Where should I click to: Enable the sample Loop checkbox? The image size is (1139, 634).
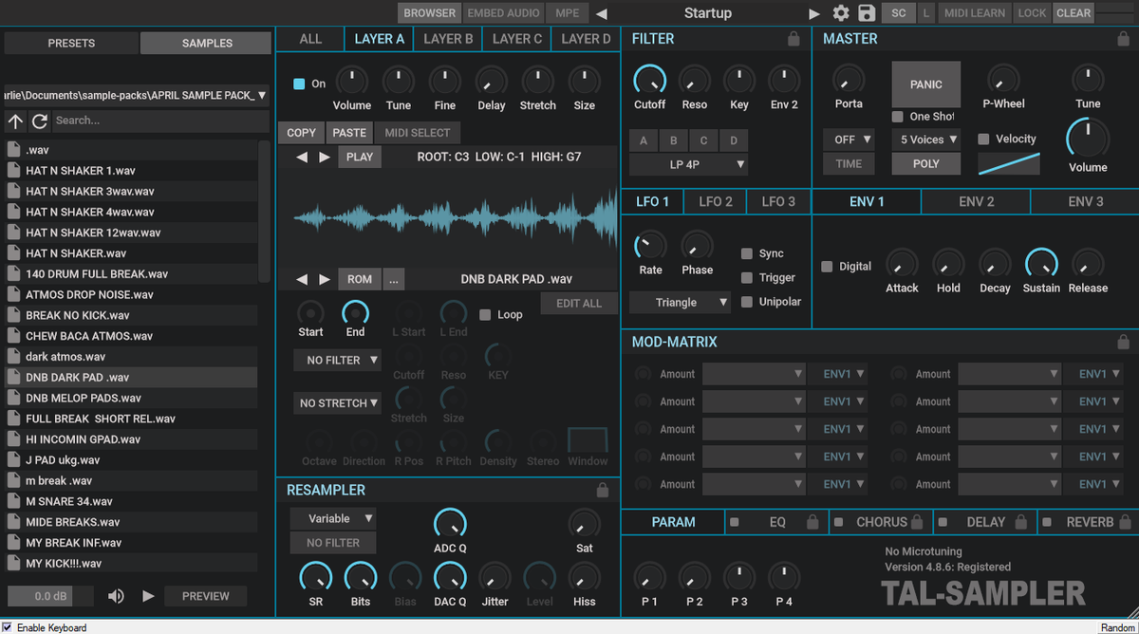tap(485, 314)
